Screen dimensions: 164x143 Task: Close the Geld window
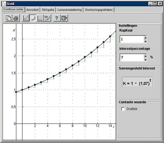coord(160,4)
